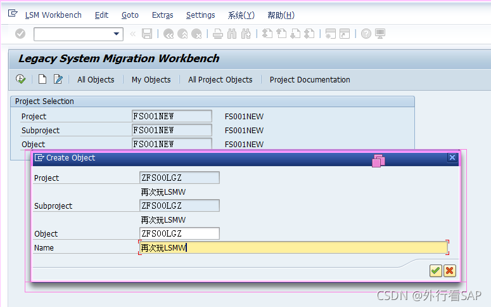Image resolution: width=491 pixels, height=307 pixels.
Task: Click the All Objects button
Action: pos(96,80)
